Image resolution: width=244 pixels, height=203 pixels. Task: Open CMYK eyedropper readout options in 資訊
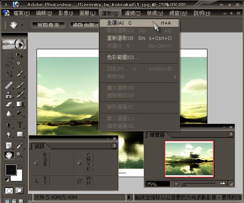click(x=79, y=162)
